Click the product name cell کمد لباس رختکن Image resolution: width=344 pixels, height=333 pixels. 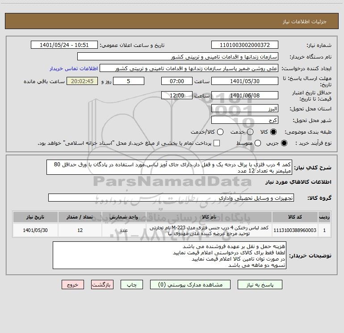209,231
